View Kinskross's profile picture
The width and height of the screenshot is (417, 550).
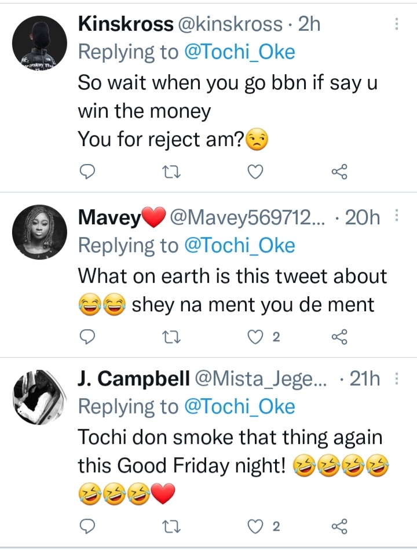(x=40, y=42)
